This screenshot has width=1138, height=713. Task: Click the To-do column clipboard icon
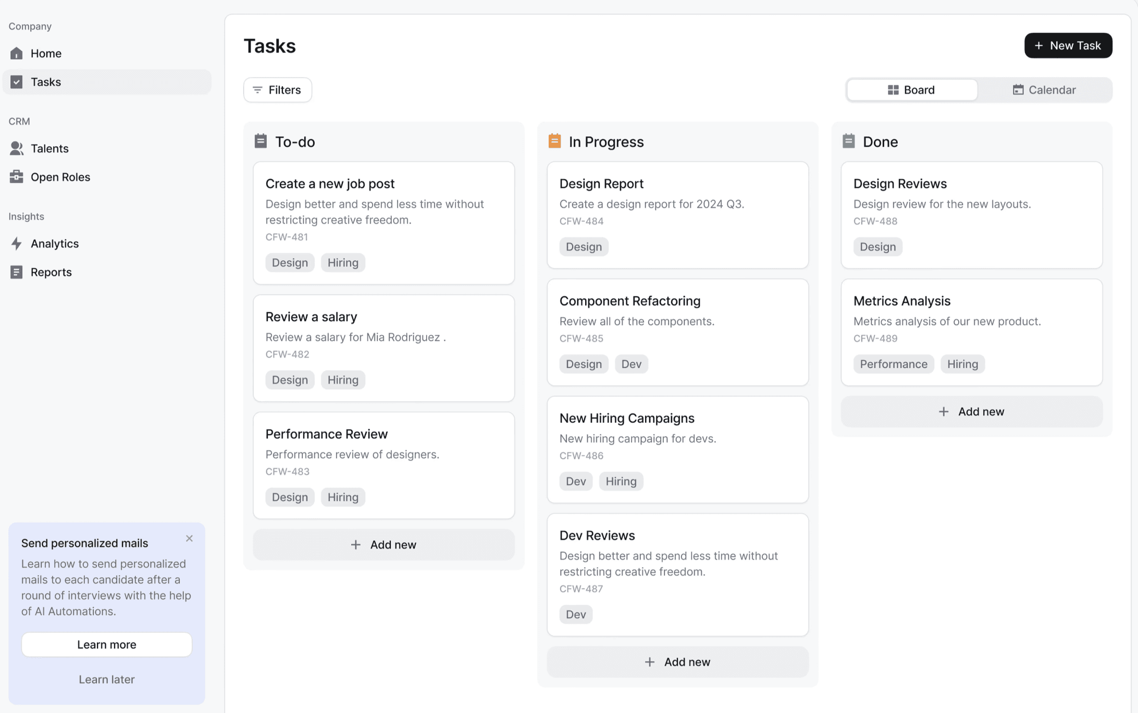tap(261, 141)
